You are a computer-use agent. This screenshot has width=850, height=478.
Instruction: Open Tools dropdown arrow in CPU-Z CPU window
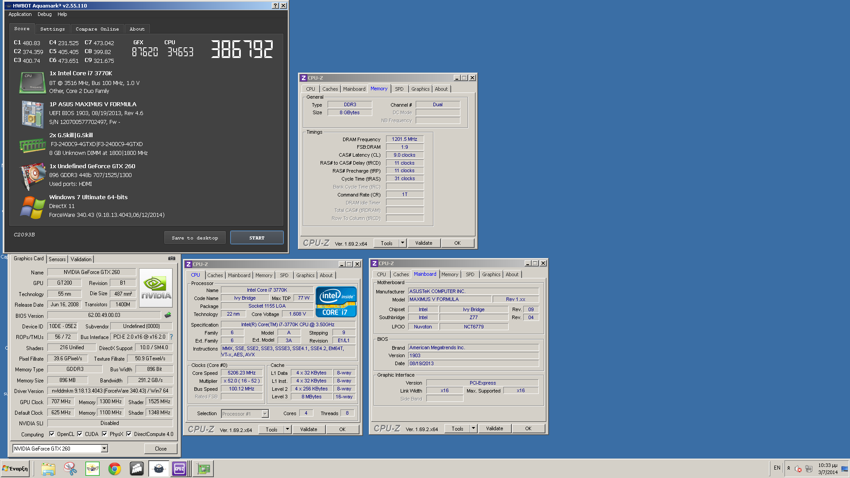(x=287, y=429)
